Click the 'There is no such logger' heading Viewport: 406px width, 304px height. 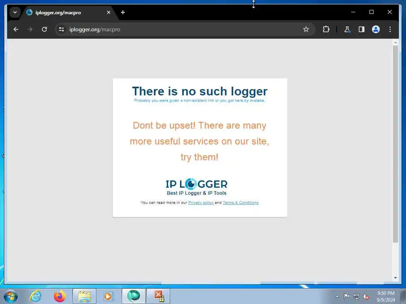point(200,91)
